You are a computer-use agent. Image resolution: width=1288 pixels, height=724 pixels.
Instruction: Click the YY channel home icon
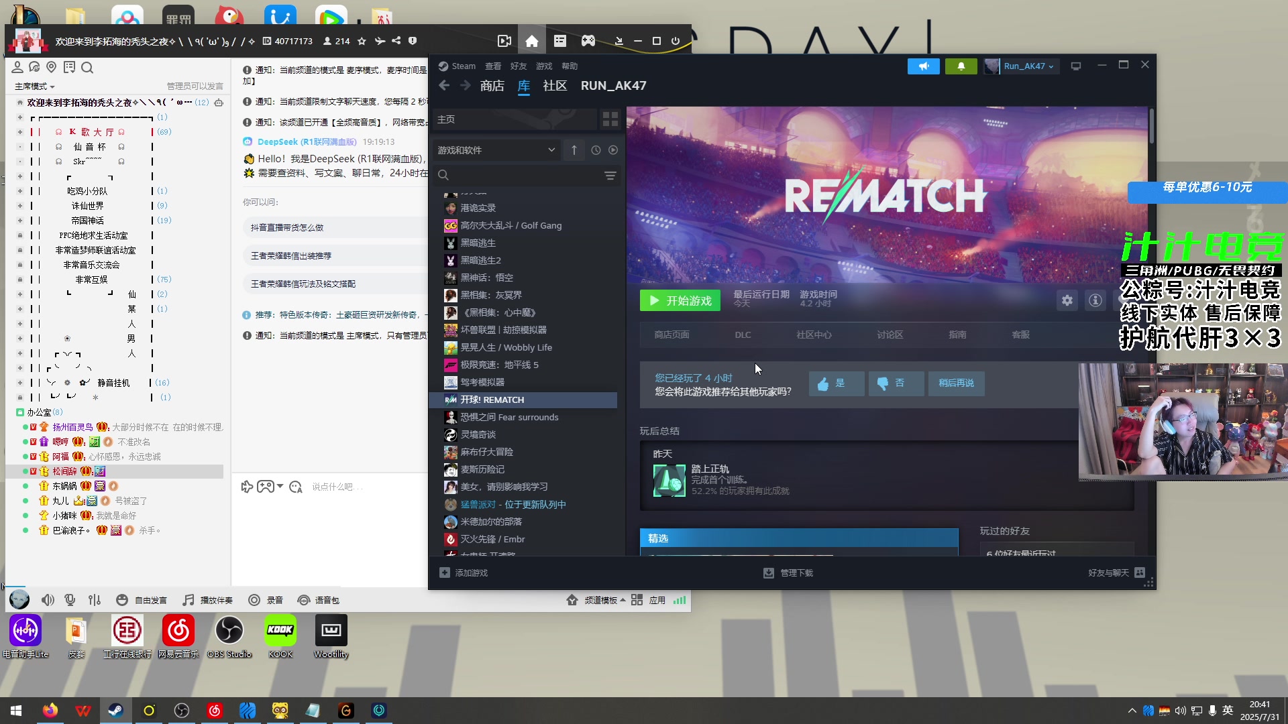pos(531,41)
